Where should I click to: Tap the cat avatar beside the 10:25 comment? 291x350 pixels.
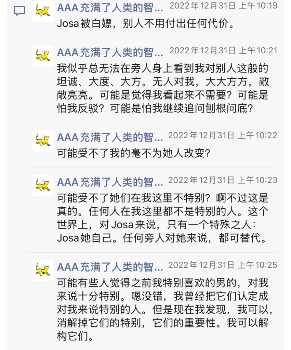pos(43,271)
